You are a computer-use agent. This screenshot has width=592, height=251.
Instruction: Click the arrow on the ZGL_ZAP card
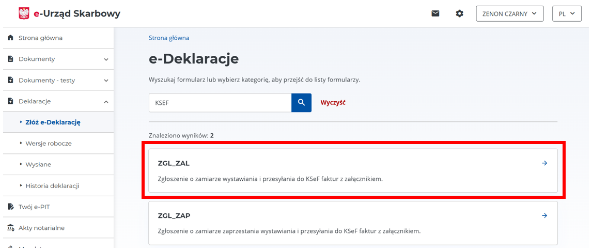544,215
